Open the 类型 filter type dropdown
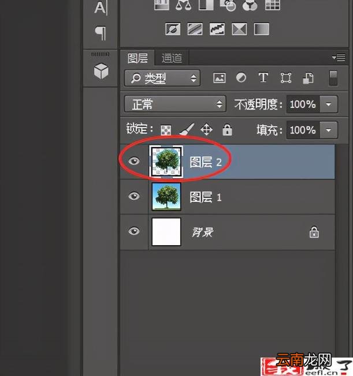 (162, 78)
